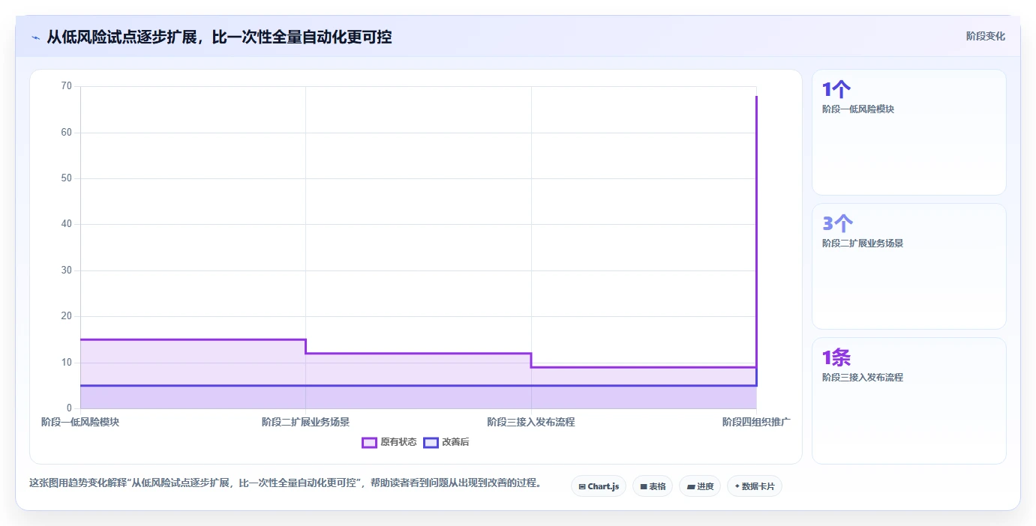Click the 阶段变化 label in header
Screen dimensions: 1036x526
pos(986,36)
